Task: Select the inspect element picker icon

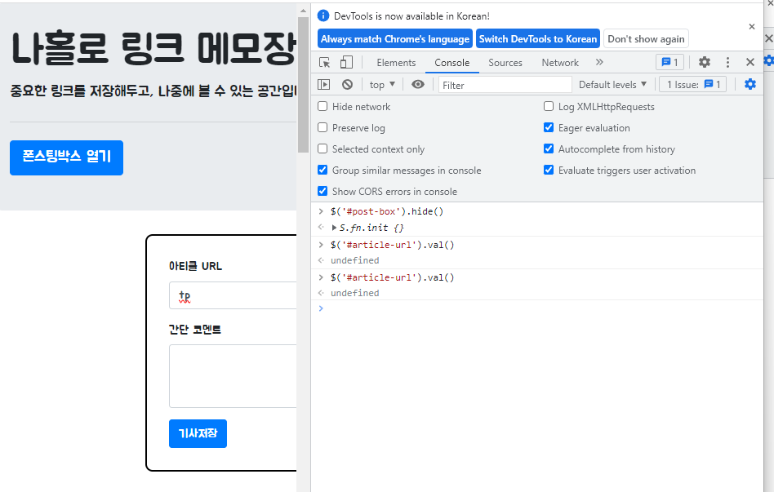Action: point(324,63)
